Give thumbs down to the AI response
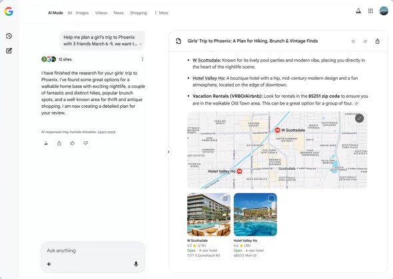This screenshot has width=393, height=279. 86,143
